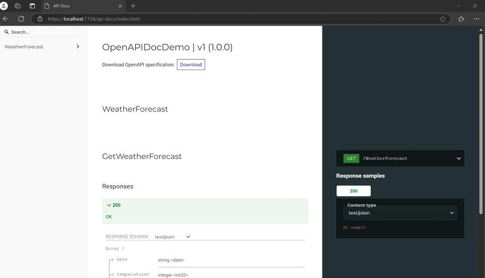Select the 200 response sample tab

tap(354, 191)
